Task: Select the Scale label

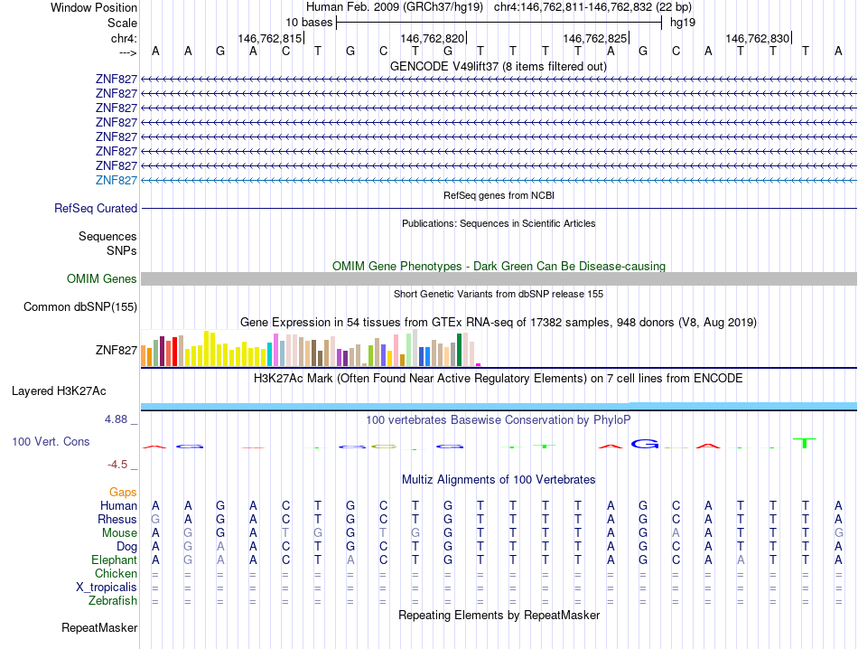Action: (x=122, y=23)
